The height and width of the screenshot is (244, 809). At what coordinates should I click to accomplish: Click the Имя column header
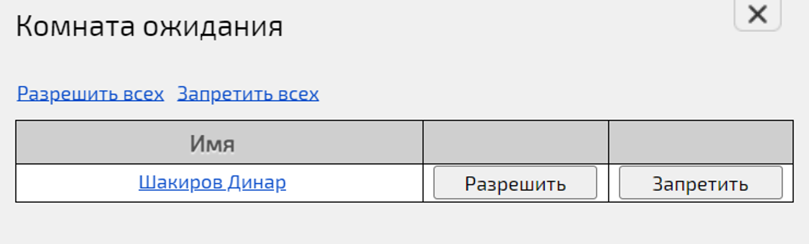212,144
